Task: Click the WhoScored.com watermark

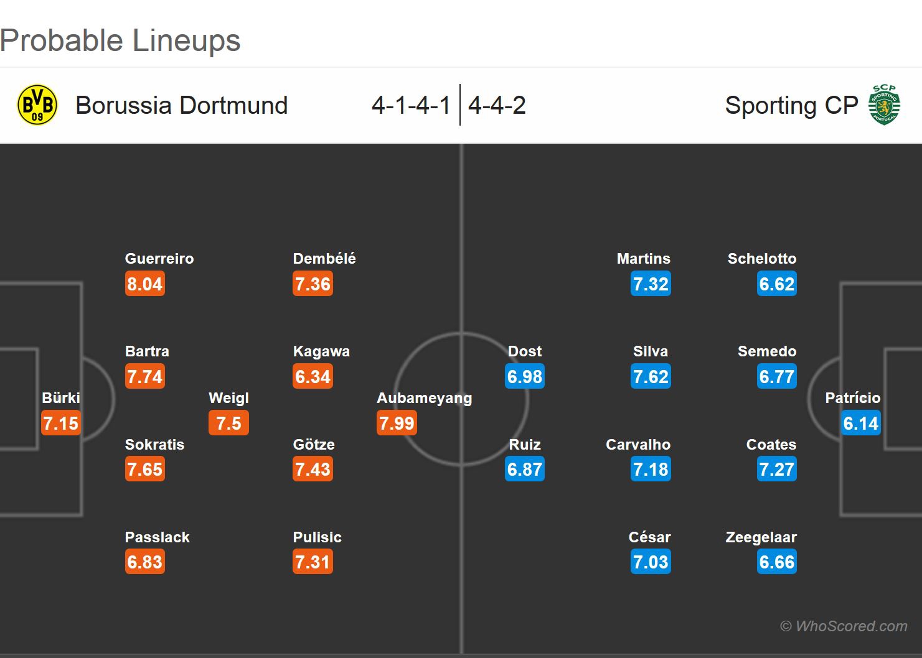Action: coord(844,626)
